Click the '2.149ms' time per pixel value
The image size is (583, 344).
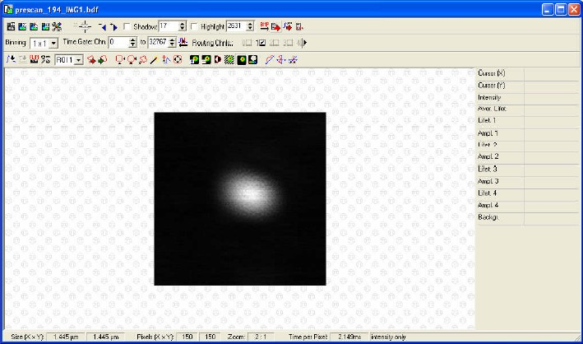349,337
